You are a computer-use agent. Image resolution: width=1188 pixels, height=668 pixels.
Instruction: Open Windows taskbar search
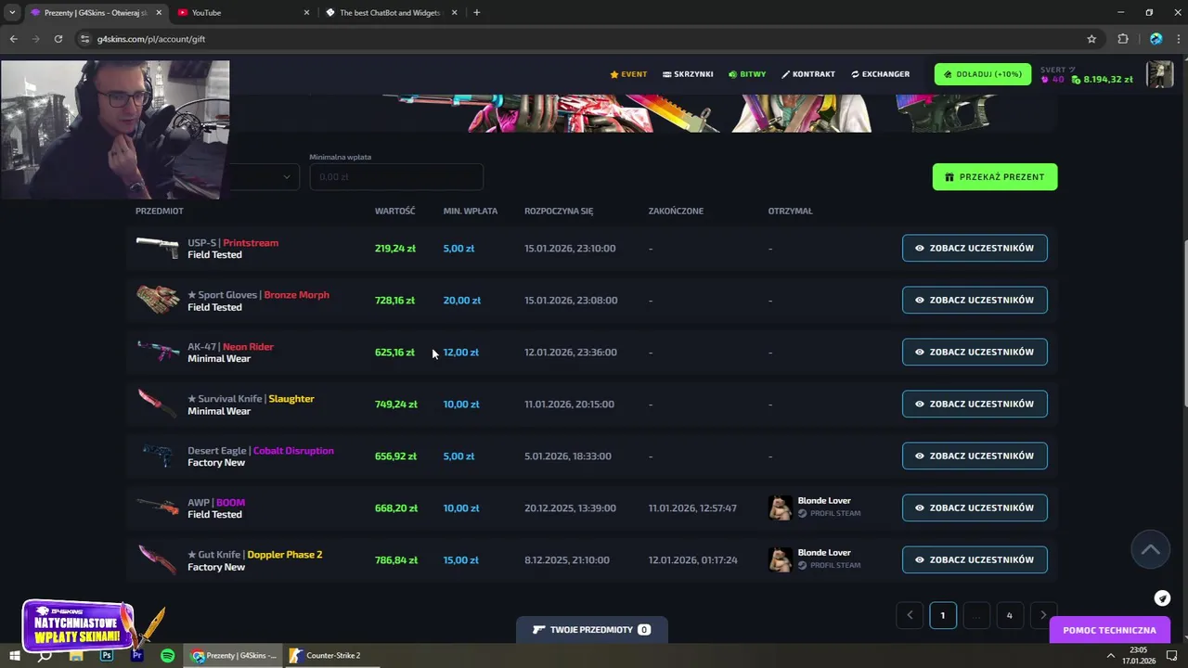tap(45, 656)
